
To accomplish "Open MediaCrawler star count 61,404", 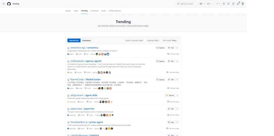I will [x=79, y=88].
